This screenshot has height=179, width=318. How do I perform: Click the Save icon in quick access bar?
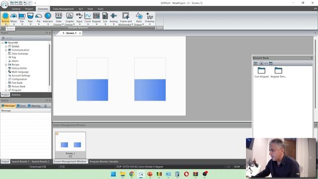tap(21, 3)
